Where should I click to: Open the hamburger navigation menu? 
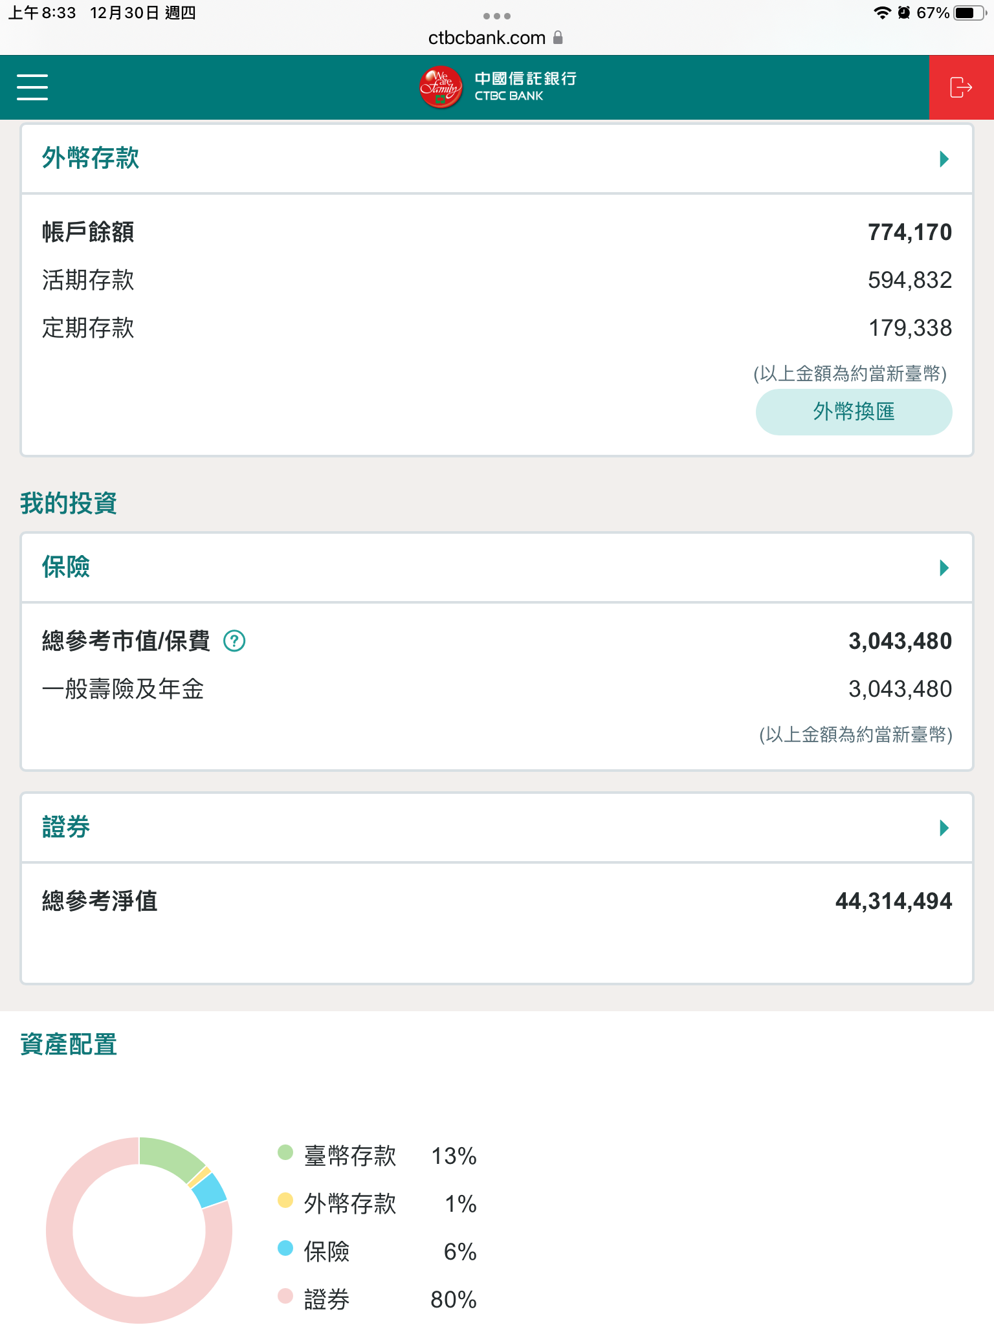[x=32, y=87]
